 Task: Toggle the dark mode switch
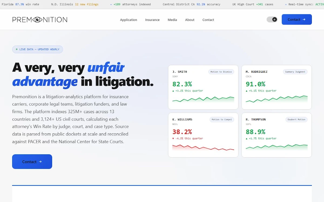[x=272, y=19]
